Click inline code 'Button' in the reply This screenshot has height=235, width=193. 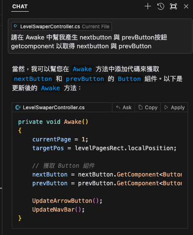129,79
